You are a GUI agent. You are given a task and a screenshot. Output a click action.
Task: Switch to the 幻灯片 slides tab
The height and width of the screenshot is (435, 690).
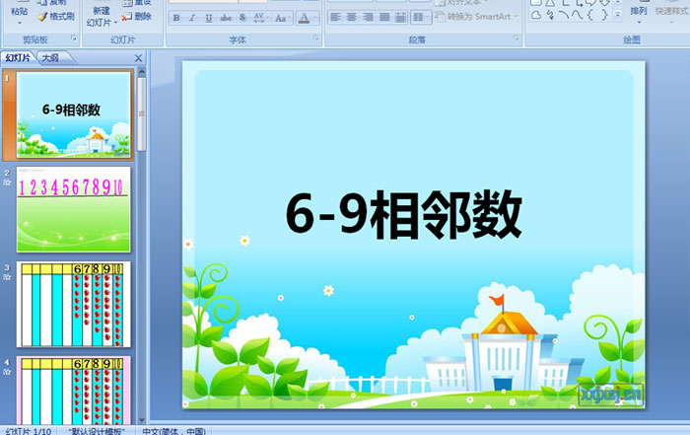(19, 57)
